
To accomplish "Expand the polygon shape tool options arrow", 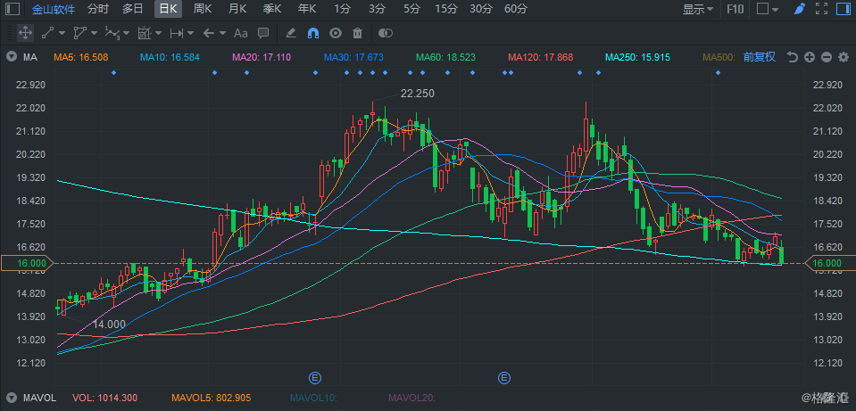I will point(94,33).
